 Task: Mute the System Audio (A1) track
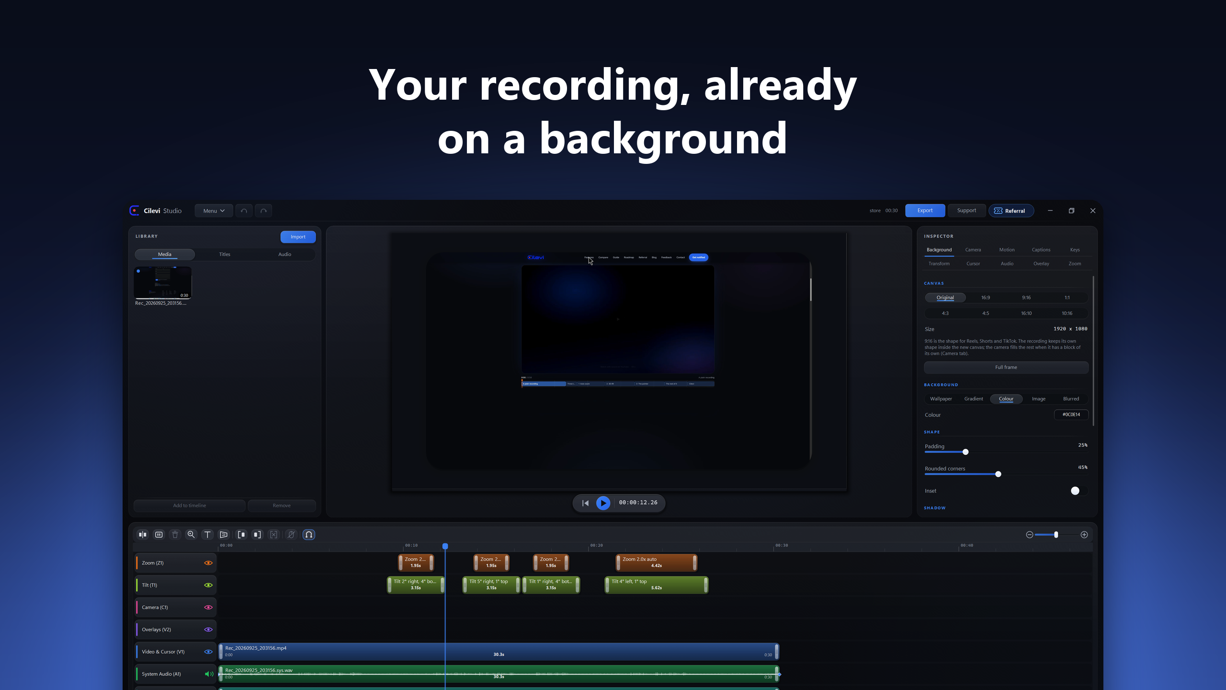(x=209, y=674)
